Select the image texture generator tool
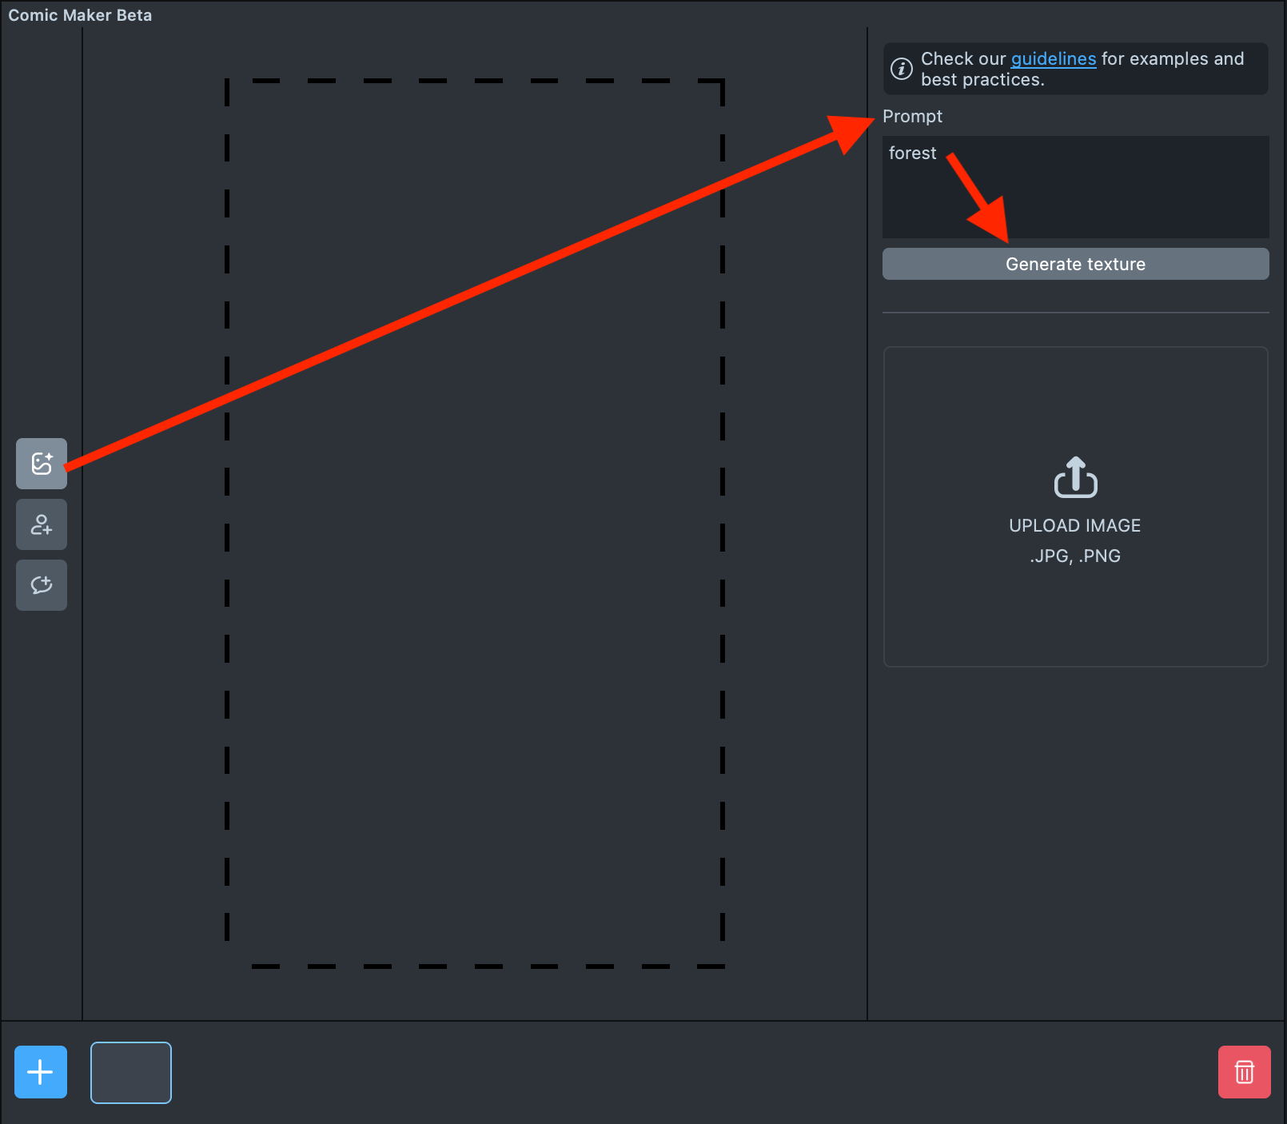The width and height of the screenshot is (1287, 1124). 42,464
